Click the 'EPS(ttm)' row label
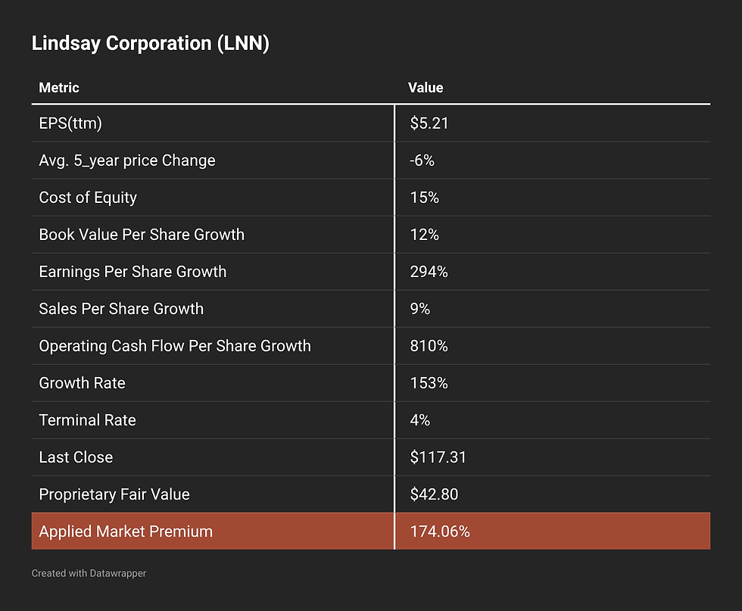Image resolution: width=742 pixels, height=611 pixels. click(70, 123)
